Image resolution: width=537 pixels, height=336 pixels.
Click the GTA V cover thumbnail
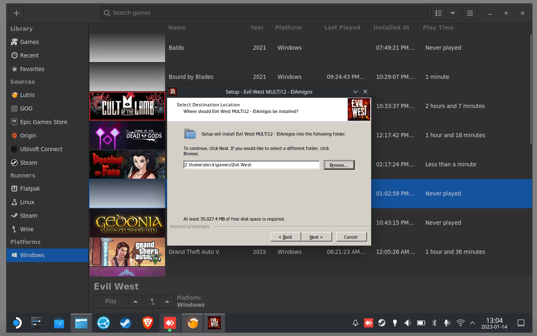(x=127, y=252)
